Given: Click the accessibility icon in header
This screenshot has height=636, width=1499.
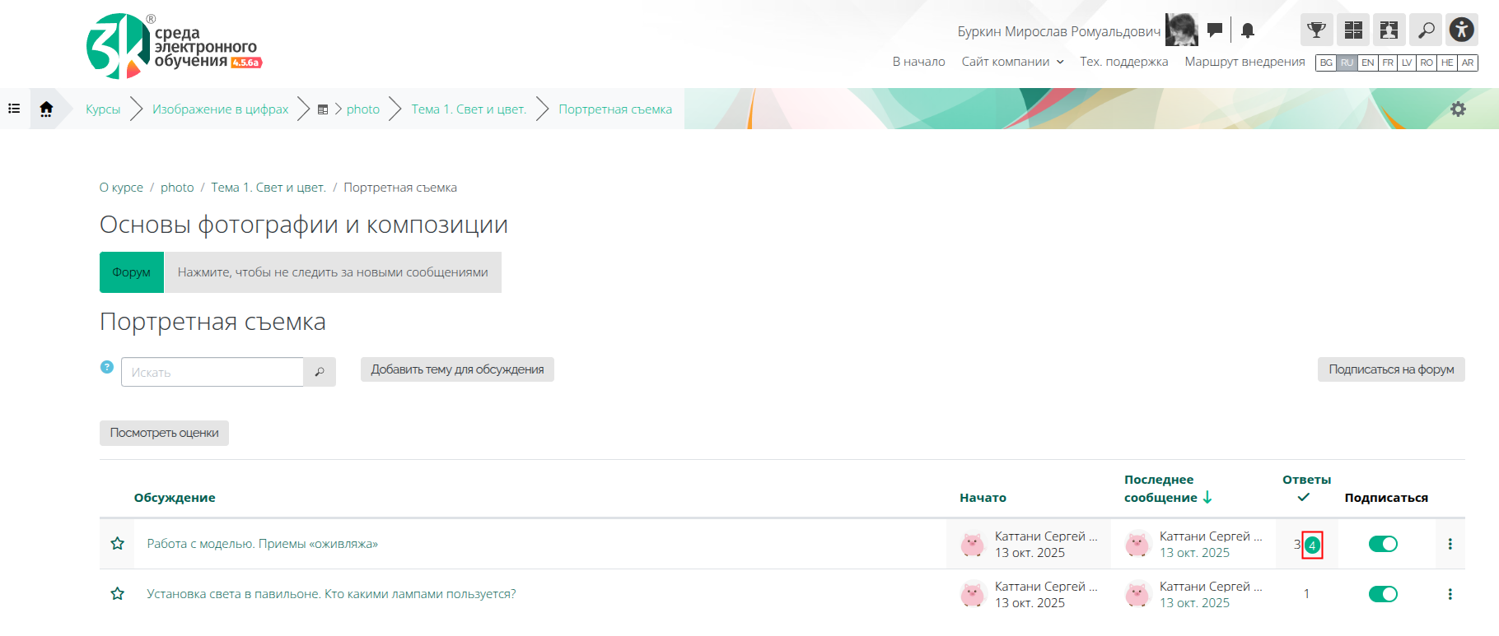Looking at the screenshot, I should pyautogui.click(x=1461, y=30).
